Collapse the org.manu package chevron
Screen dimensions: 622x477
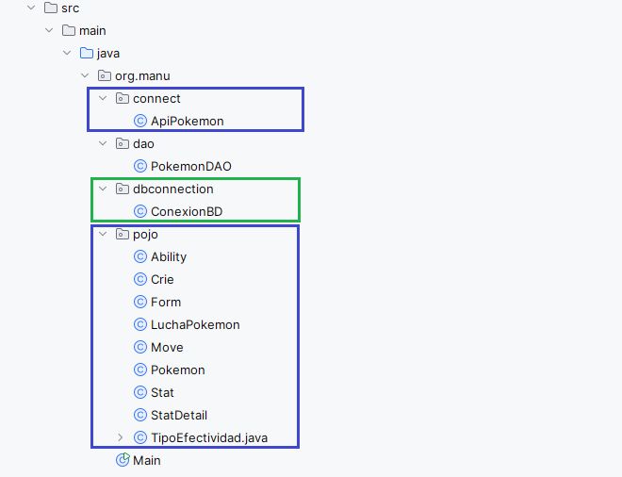pos(85,75)
